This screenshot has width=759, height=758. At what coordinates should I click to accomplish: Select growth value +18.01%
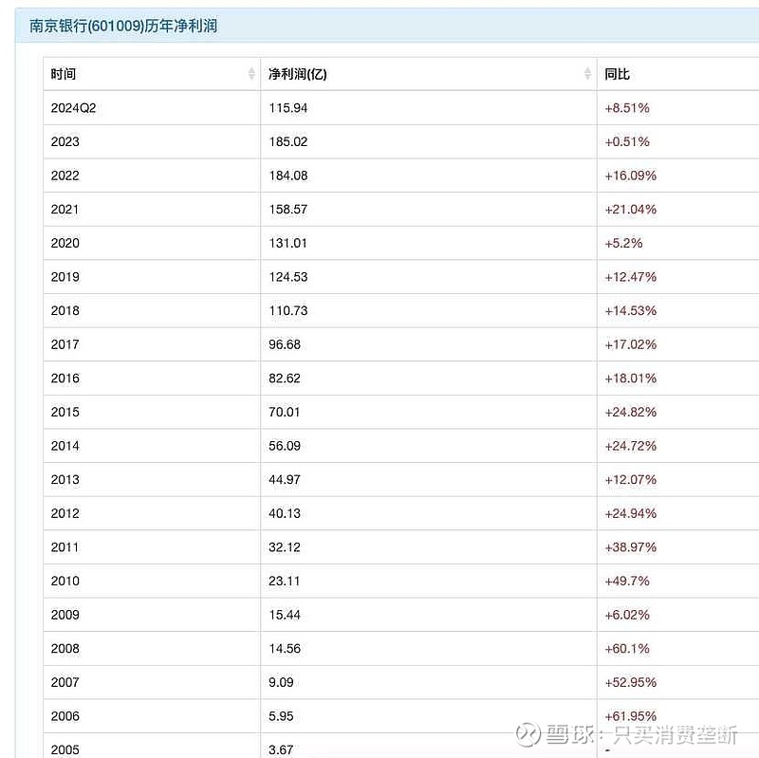pos(630,379)
